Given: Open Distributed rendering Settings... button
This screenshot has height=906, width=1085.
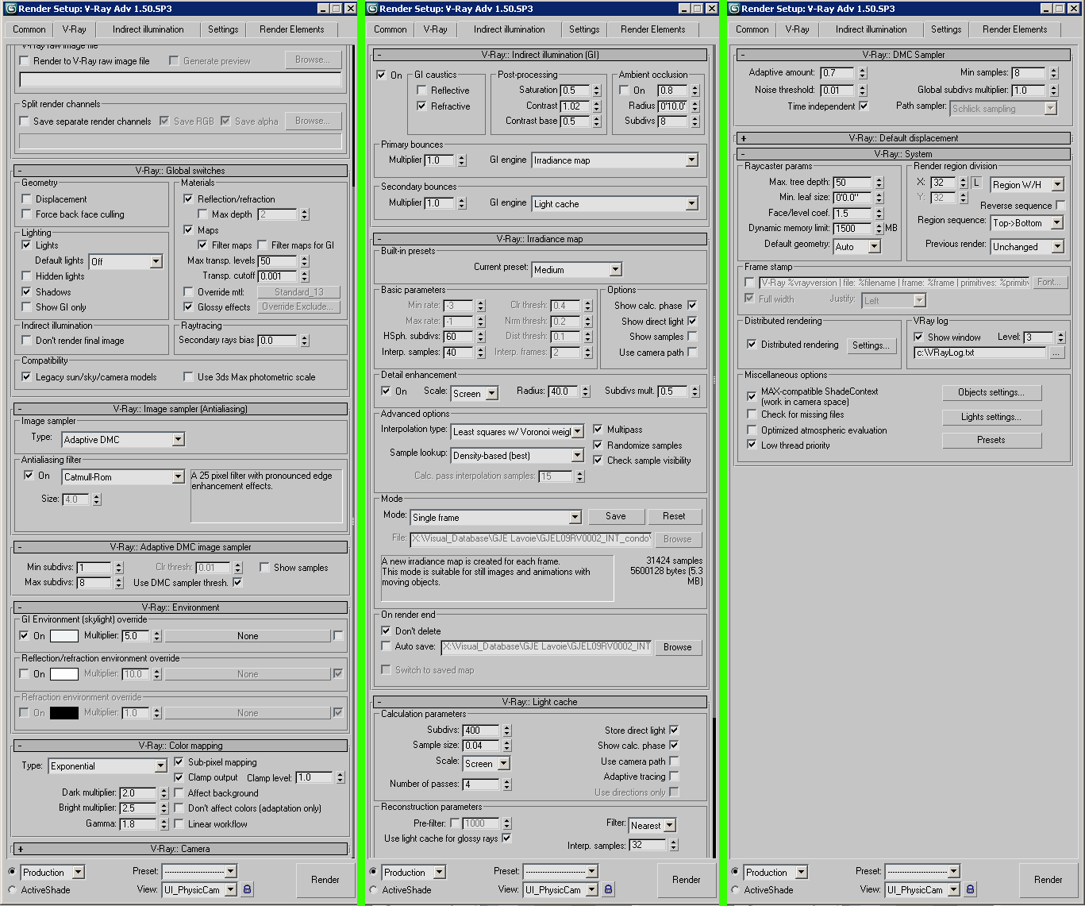Looking at the screenshot, I should click(871, 345).
